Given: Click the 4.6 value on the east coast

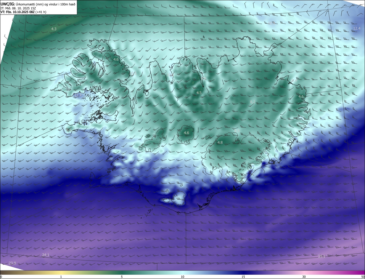Looking at the screenshot, I should tap(301, 97).
